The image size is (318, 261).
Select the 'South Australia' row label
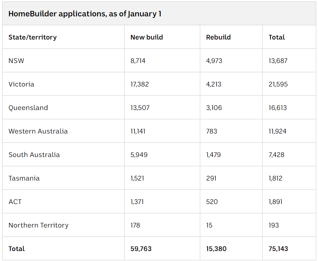pyautogui.click(x=34, y=155)
